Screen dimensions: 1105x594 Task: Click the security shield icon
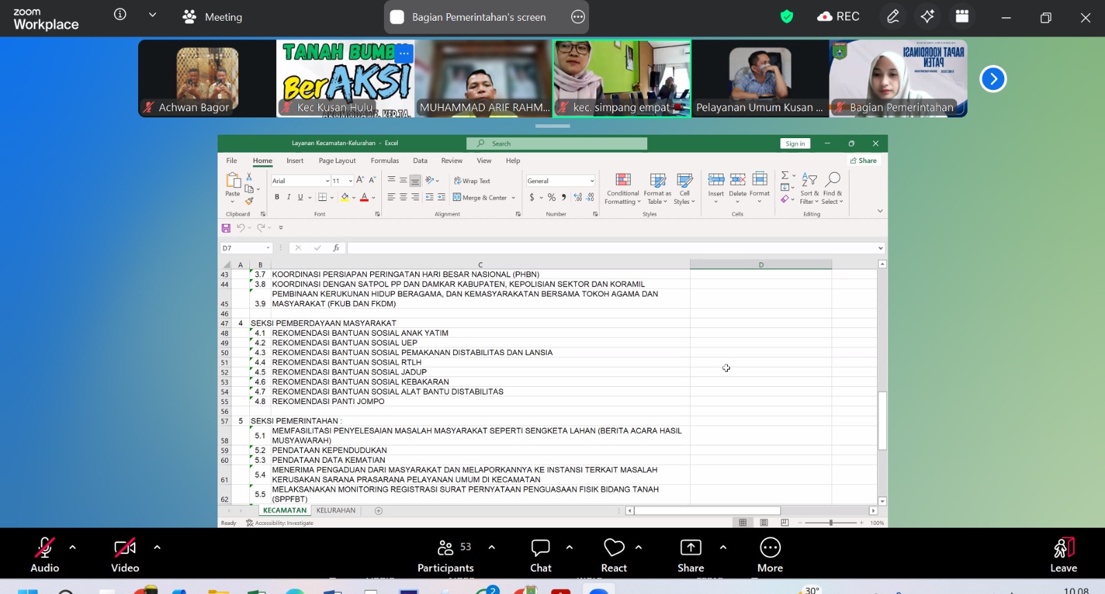(787, 17)
